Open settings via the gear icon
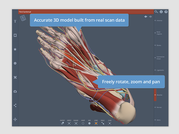The width and height of the screenshot is (179, 134). 15,63
